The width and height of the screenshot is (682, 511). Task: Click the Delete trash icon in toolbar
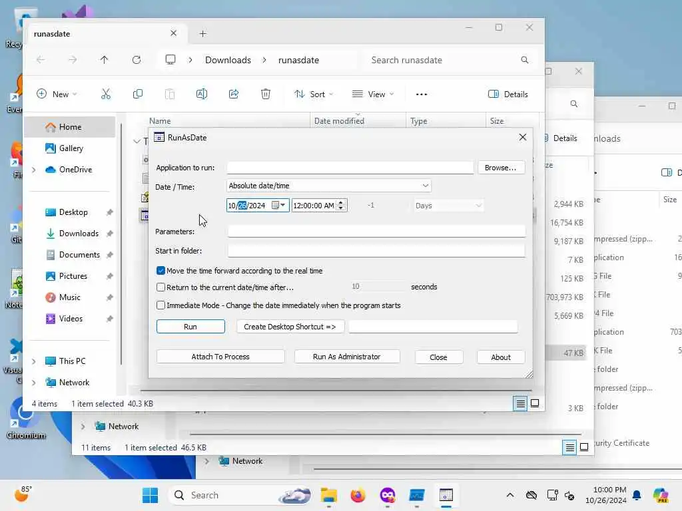[x=266, y=94]
